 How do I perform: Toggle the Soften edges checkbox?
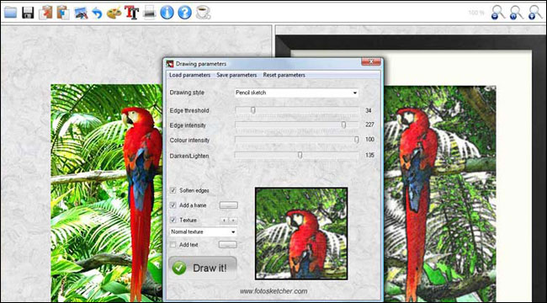[173, 190]
